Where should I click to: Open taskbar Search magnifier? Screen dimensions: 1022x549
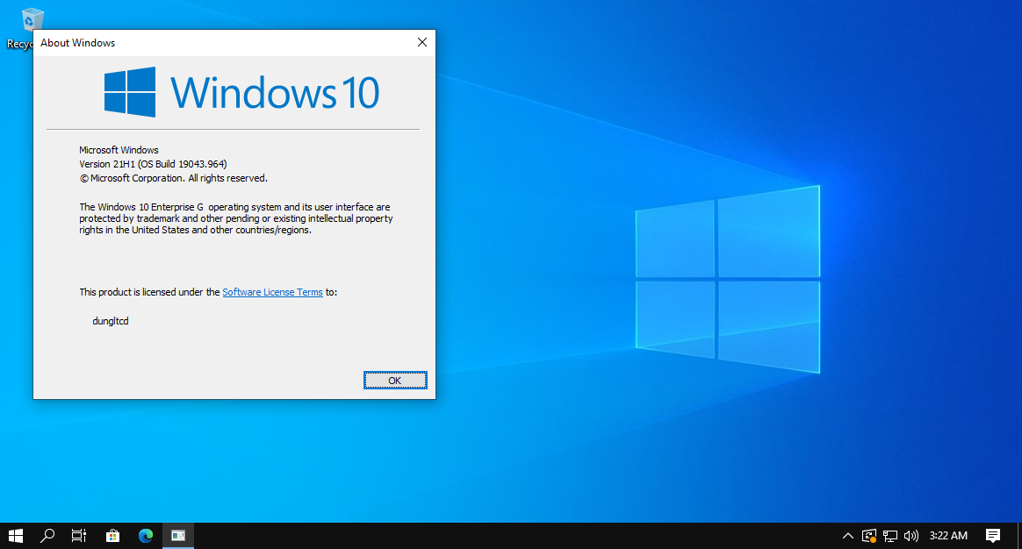pyautogui.click(x=47, y=535)
